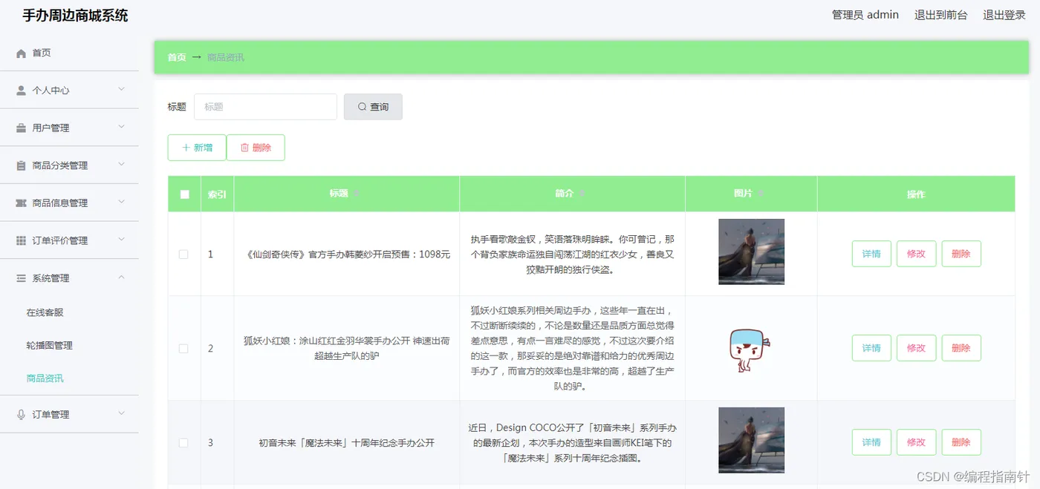Click the row 1 product thumbnail image
The width and height of the screenshot is (1040, 489).
tap(751, 252)
